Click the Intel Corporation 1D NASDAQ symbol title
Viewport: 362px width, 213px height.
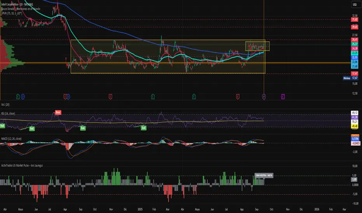click(x=17, y=4)
